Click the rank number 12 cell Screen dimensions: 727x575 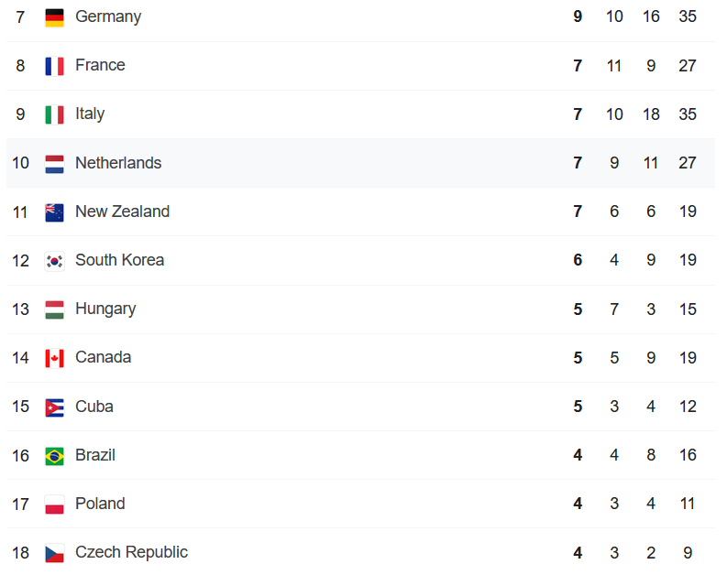20,261
